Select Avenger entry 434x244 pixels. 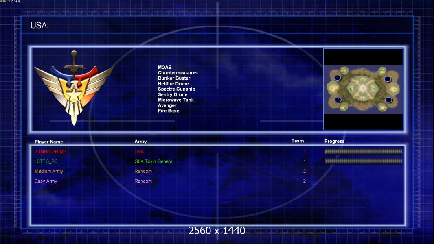click(x=167, y=105)
